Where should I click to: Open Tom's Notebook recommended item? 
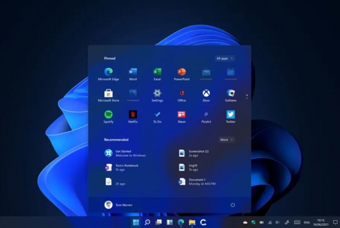[121, 167]
